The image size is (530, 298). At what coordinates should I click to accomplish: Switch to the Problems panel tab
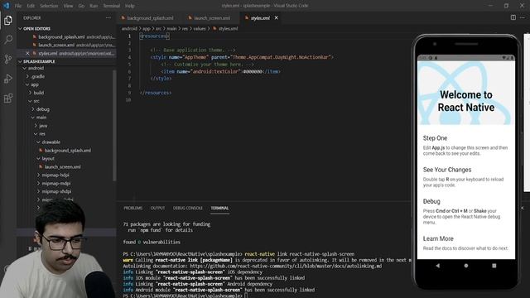click(132, 208)
